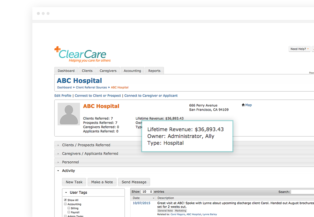Click the 666 Perry Avenue address

coord(203,105)
